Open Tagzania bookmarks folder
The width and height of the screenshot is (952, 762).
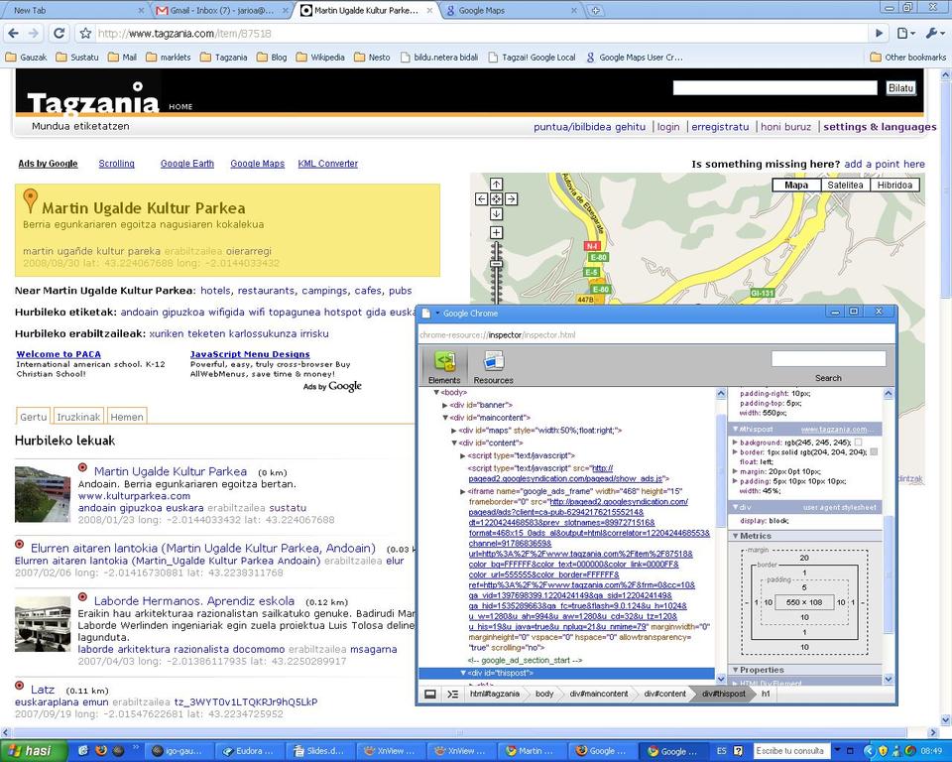click(x=224, y=58)
